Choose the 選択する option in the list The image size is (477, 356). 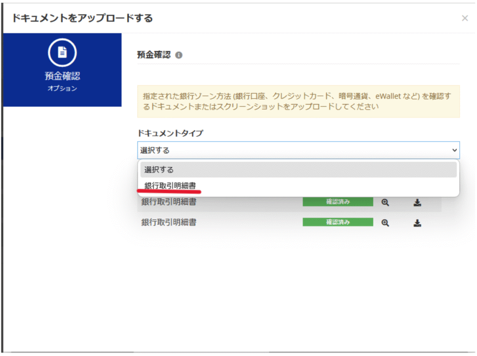click(x=298, y=170)
